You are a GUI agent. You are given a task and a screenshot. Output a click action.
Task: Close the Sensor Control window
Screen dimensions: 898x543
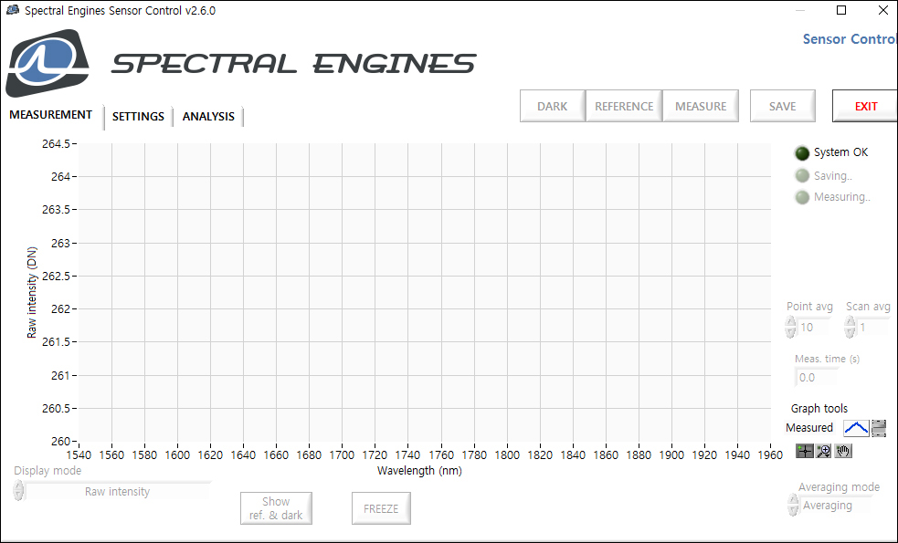click(x=883, y=10)
